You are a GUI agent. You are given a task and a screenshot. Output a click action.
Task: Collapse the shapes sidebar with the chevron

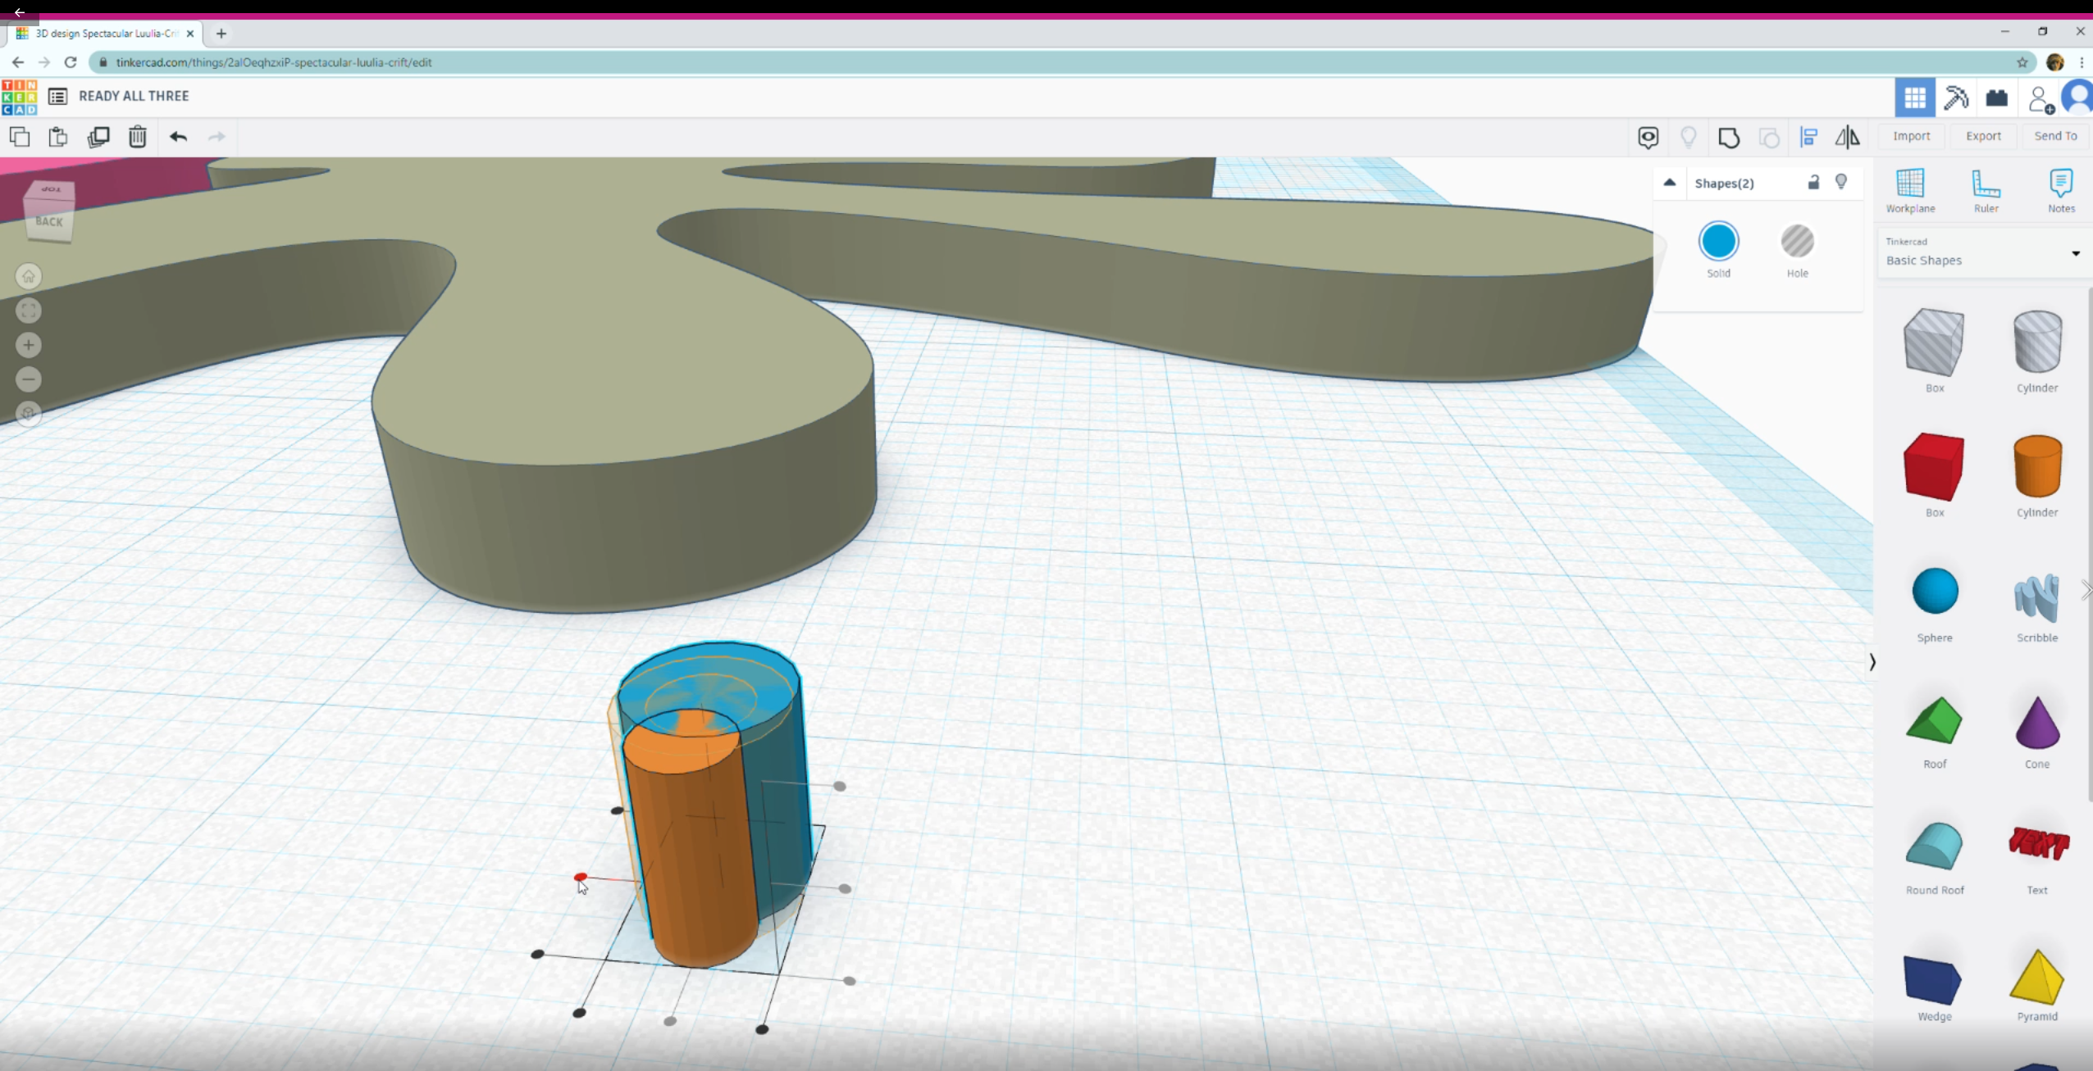coord(1872,662)
